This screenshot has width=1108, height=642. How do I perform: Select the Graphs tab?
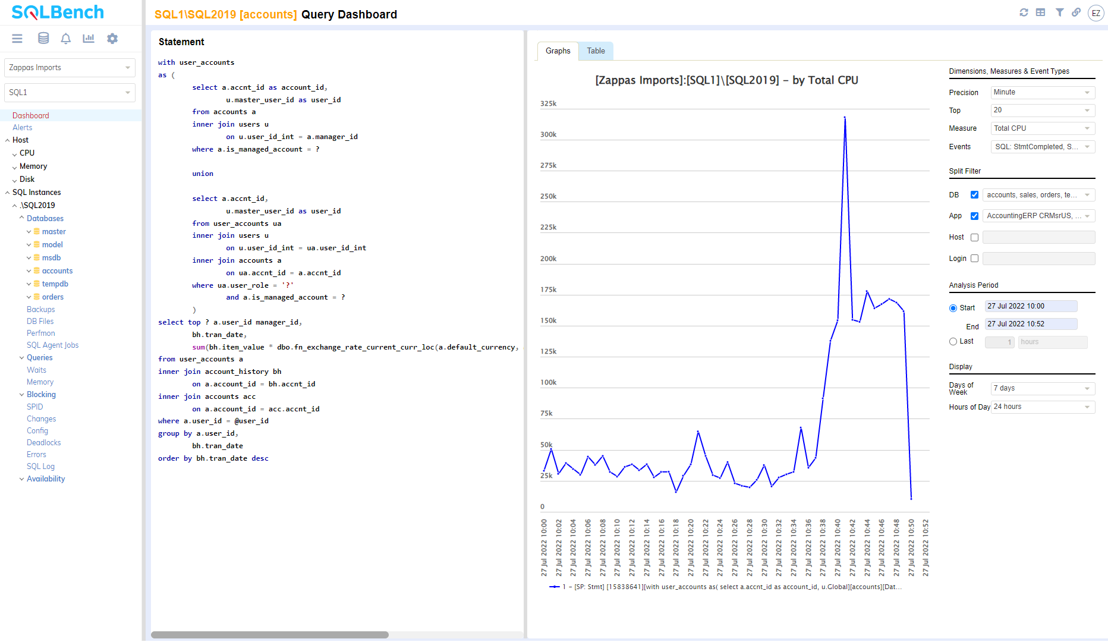coord(558,51)
